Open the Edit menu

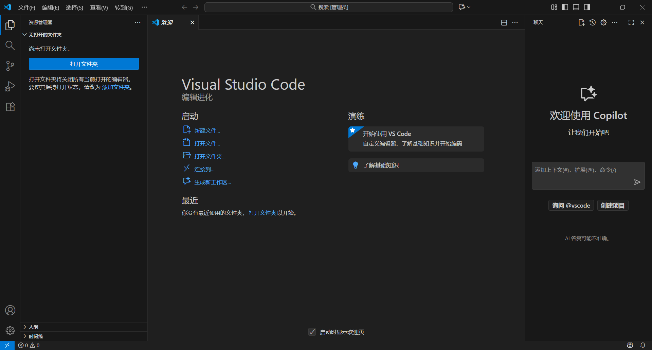(51, 7)
